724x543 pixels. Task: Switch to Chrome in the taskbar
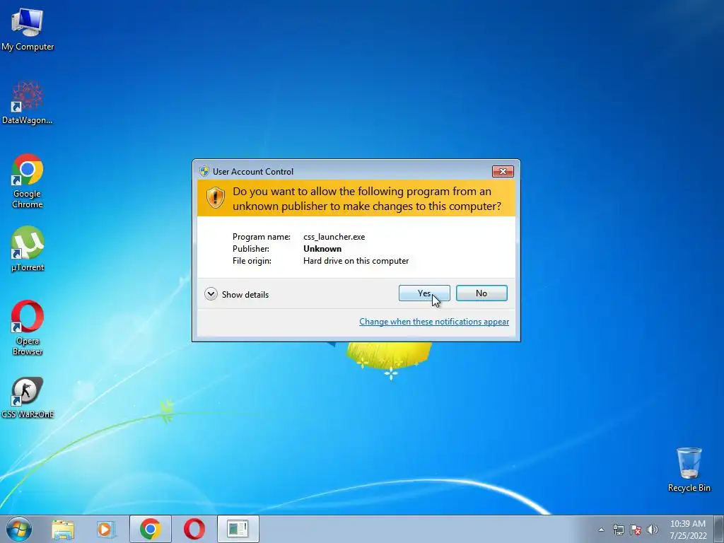click(150, 529)
